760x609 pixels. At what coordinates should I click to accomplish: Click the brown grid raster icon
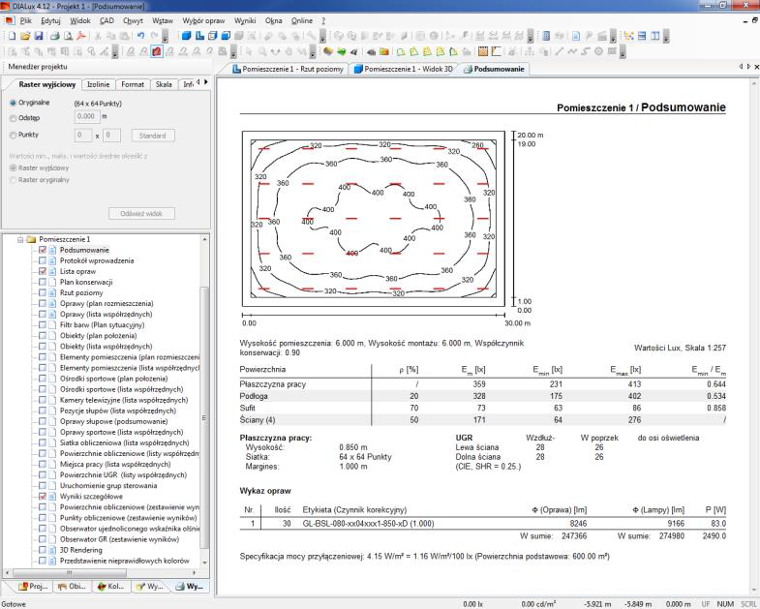(483, 51)
